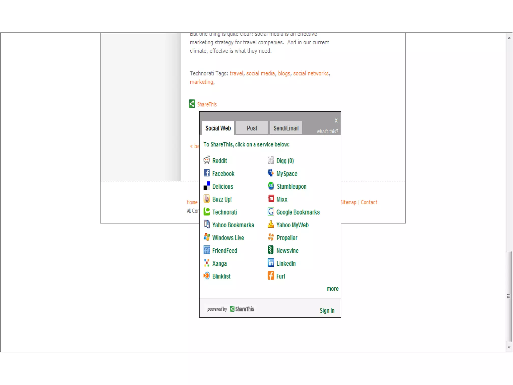
Task: Click the Digg icon
Action: click(271, 160)
